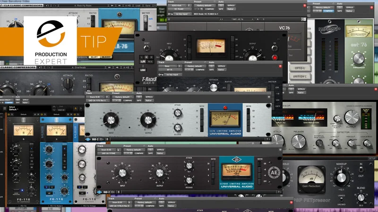Select BRITISH C model in McDSP plugin
Screen dimensions: 378x212
300,77
